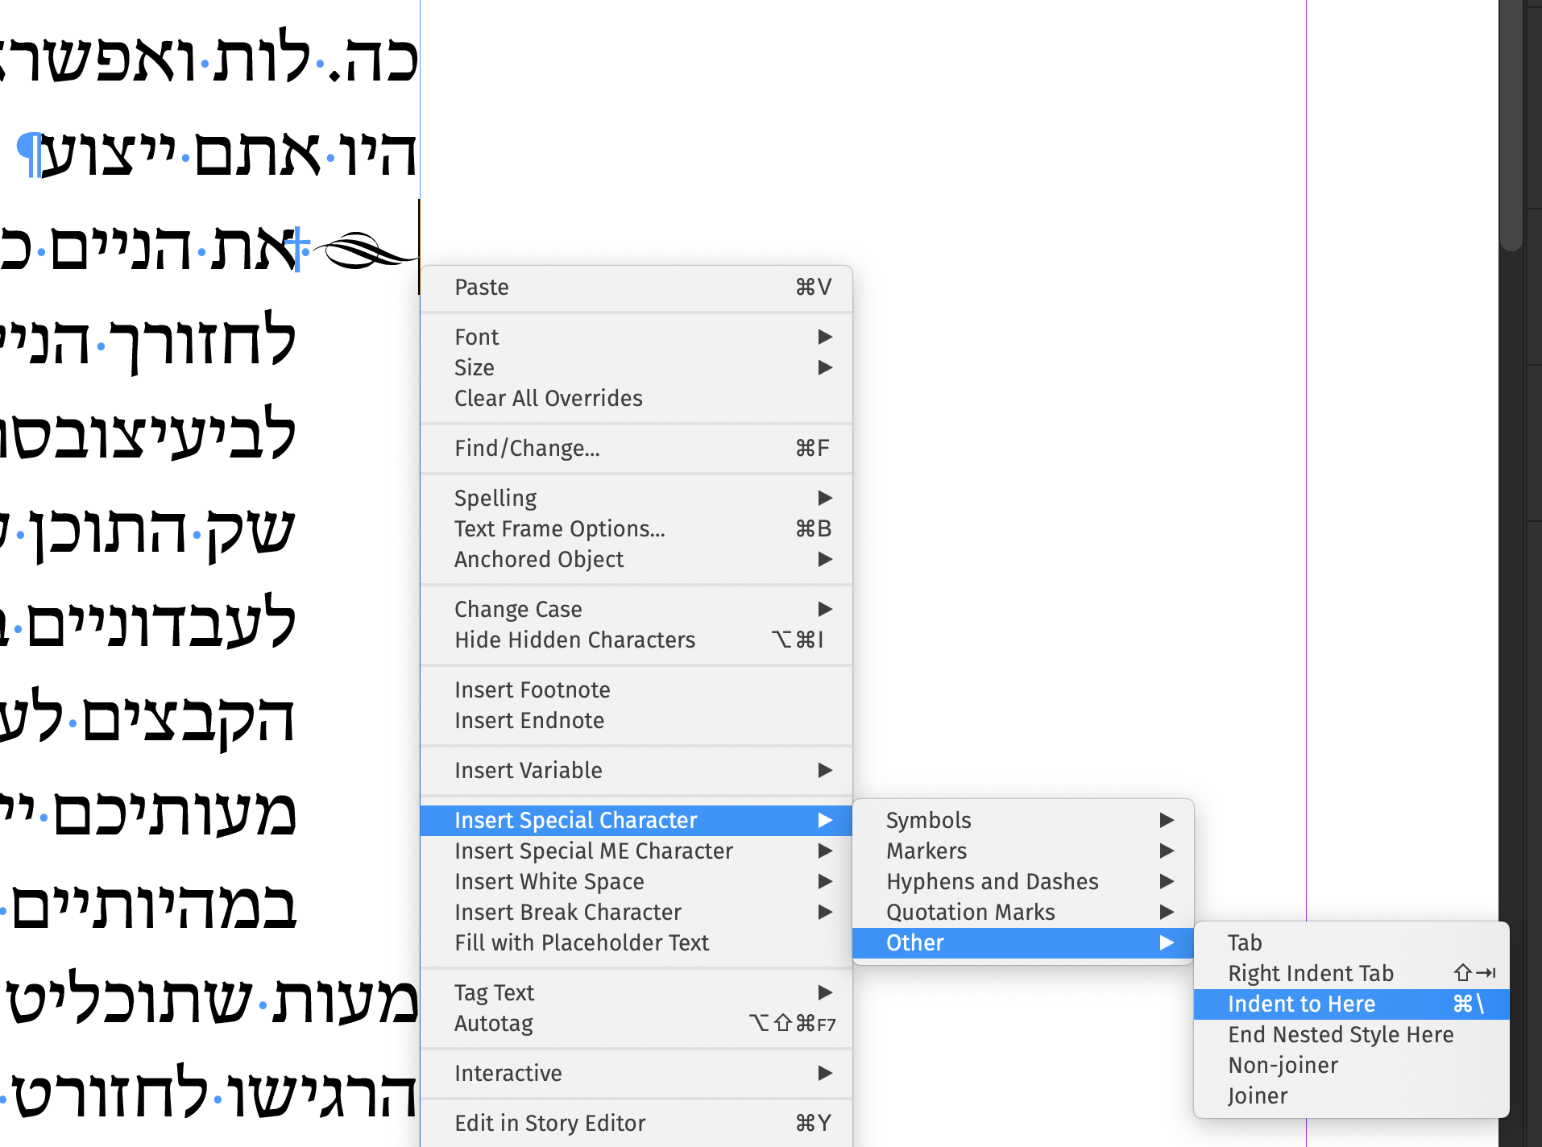
Task: Insert a Right Indent Tab
Action: coord(1352,973)
